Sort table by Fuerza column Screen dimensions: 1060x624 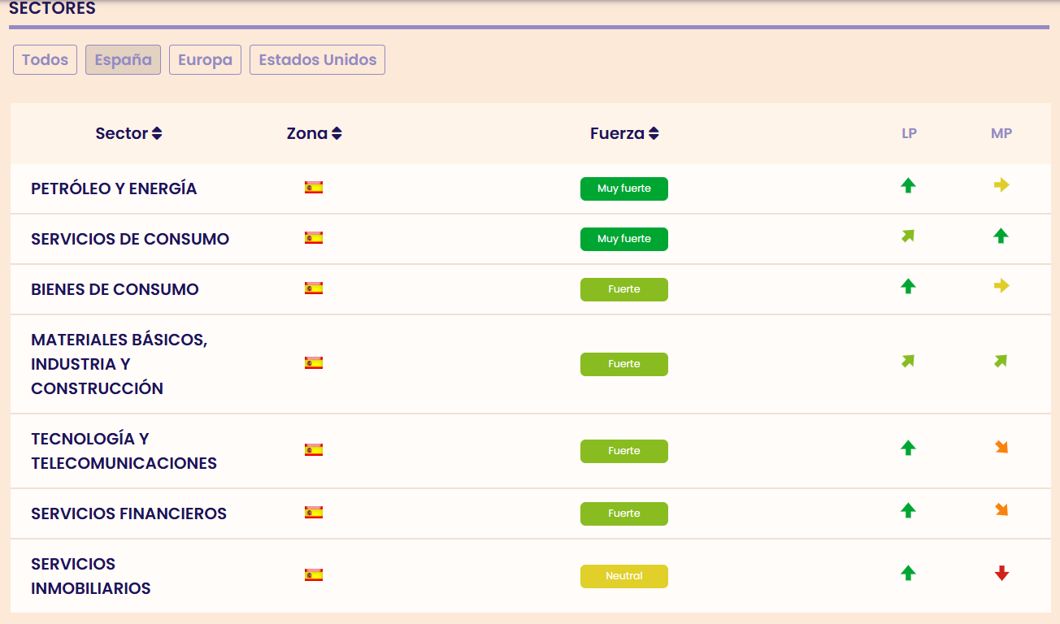click(x=624, y=133)
